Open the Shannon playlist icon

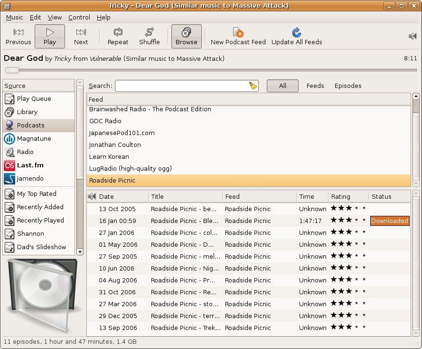(x=9, y=234)
